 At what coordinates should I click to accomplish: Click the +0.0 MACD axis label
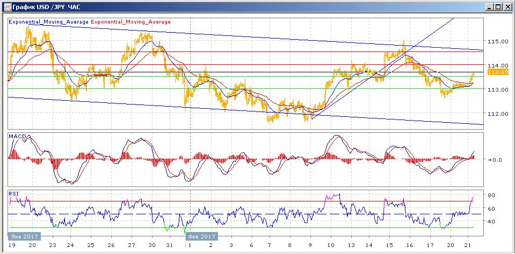click(494, 160)
